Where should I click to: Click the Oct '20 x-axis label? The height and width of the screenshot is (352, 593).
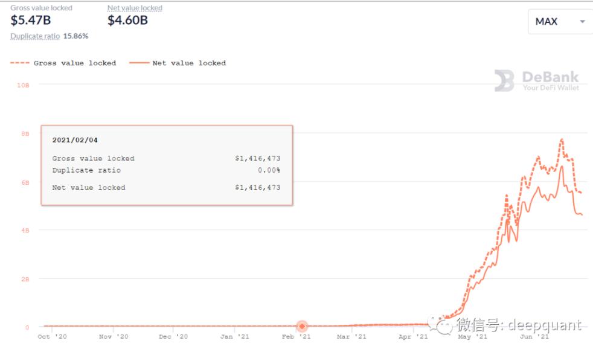pos(52,336)
